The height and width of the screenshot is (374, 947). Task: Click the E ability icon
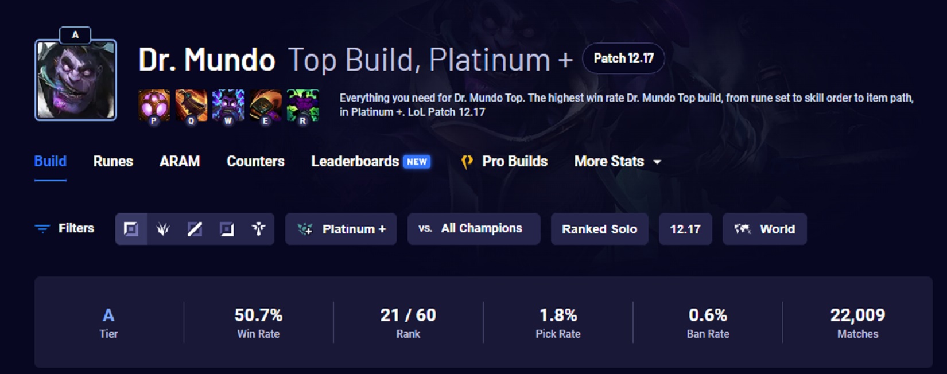265,106
